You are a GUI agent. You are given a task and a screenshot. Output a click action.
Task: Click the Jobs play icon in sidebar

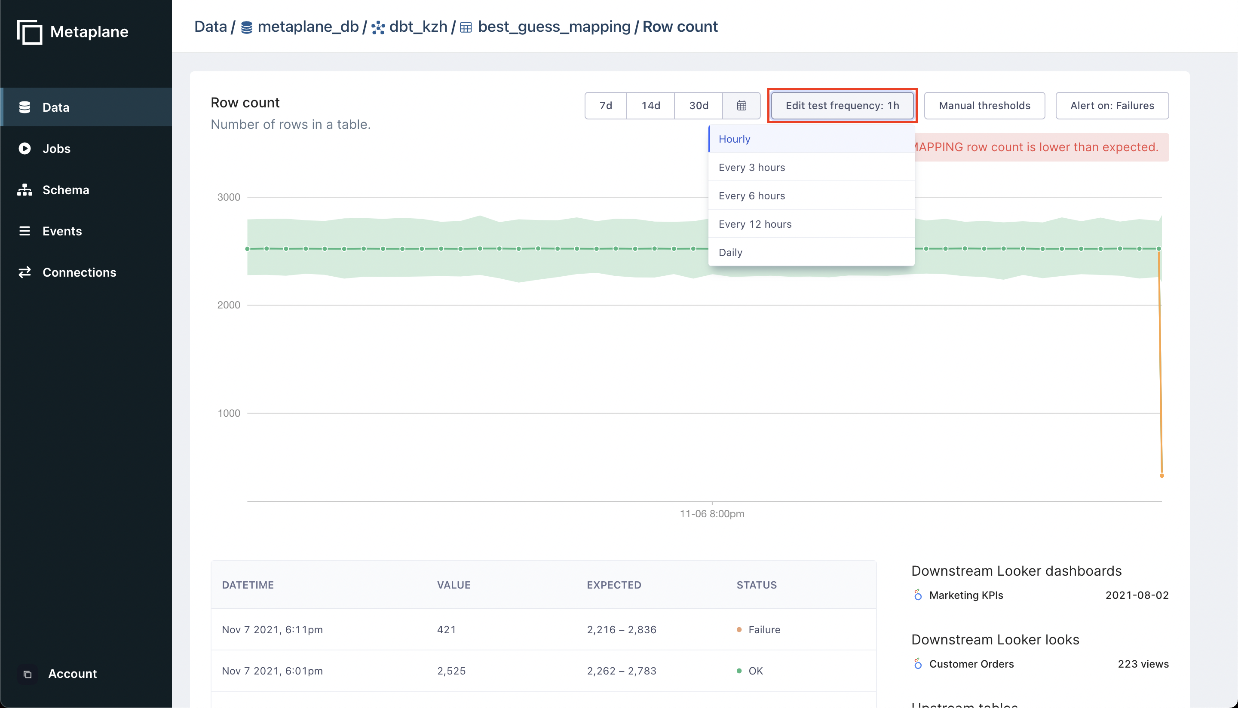tap(25, 148)
